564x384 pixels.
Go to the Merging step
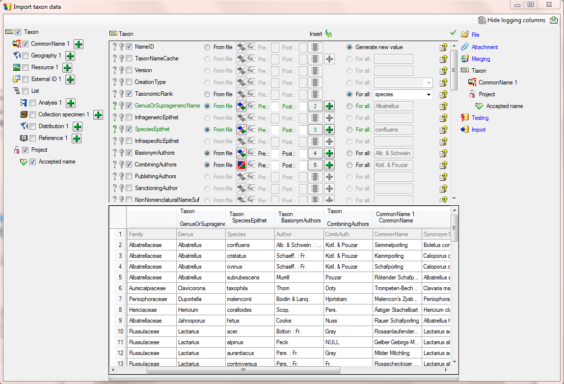coord(481,59)
